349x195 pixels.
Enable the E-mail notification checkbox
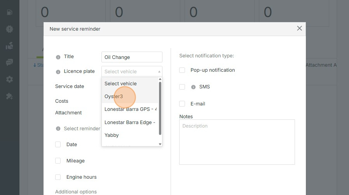point(182,104)
